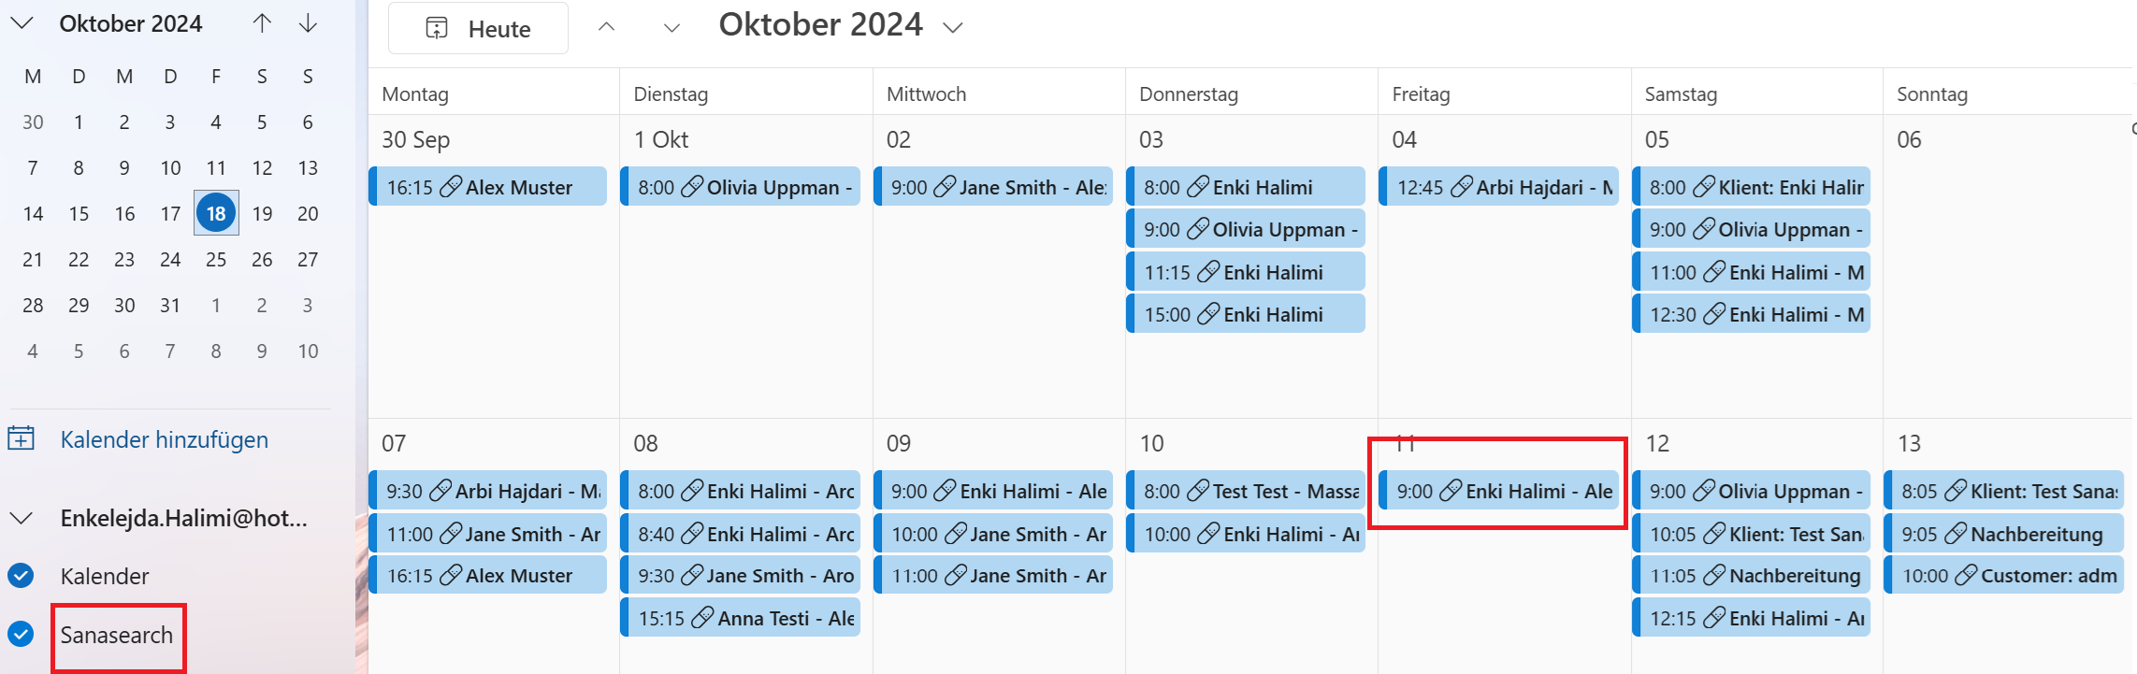Screen dimensions: 2137x674
Task: Click mini calendar up arrow
Action: 262,23
